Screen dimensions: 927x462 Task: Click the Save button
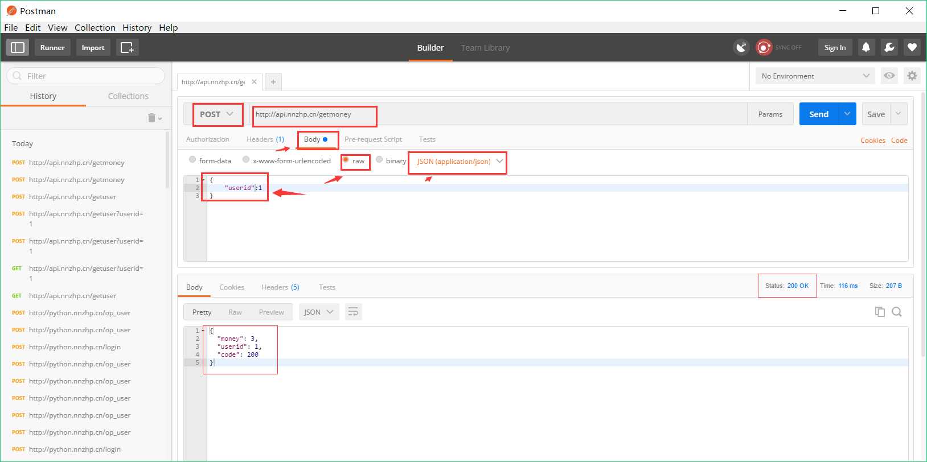[x=876, y=114]
